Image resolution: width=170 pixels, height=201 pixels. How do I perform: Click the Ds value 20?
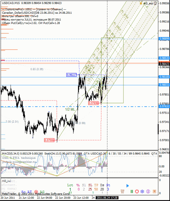pos(102,189)
